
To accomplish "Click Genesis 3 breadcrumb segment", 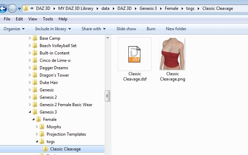I will point(148,8).
